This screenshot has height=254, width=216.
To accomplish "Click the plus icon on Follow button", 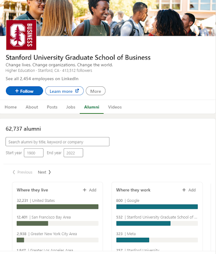I will point(17,91).
